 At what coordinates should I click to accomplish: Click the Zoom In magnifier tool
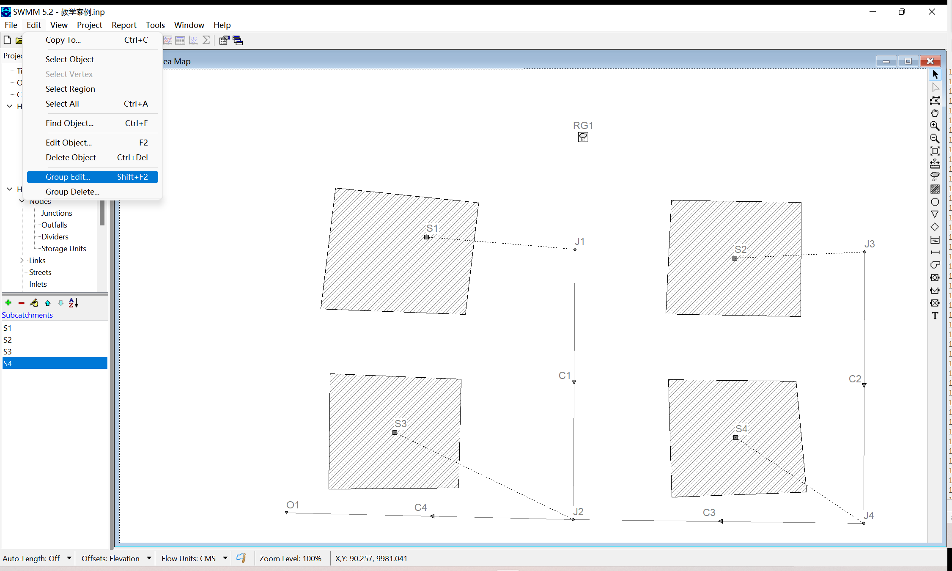935,126
